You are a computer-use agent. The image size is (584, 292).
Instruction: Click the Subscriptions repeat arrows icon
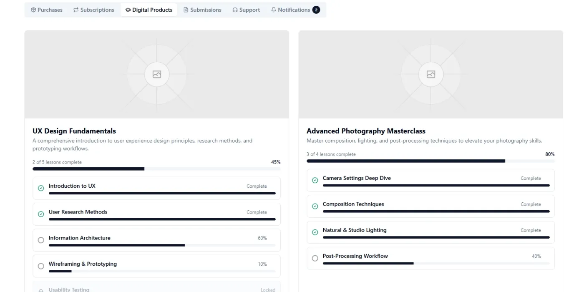pyautogui.click(x=76, y=10)
